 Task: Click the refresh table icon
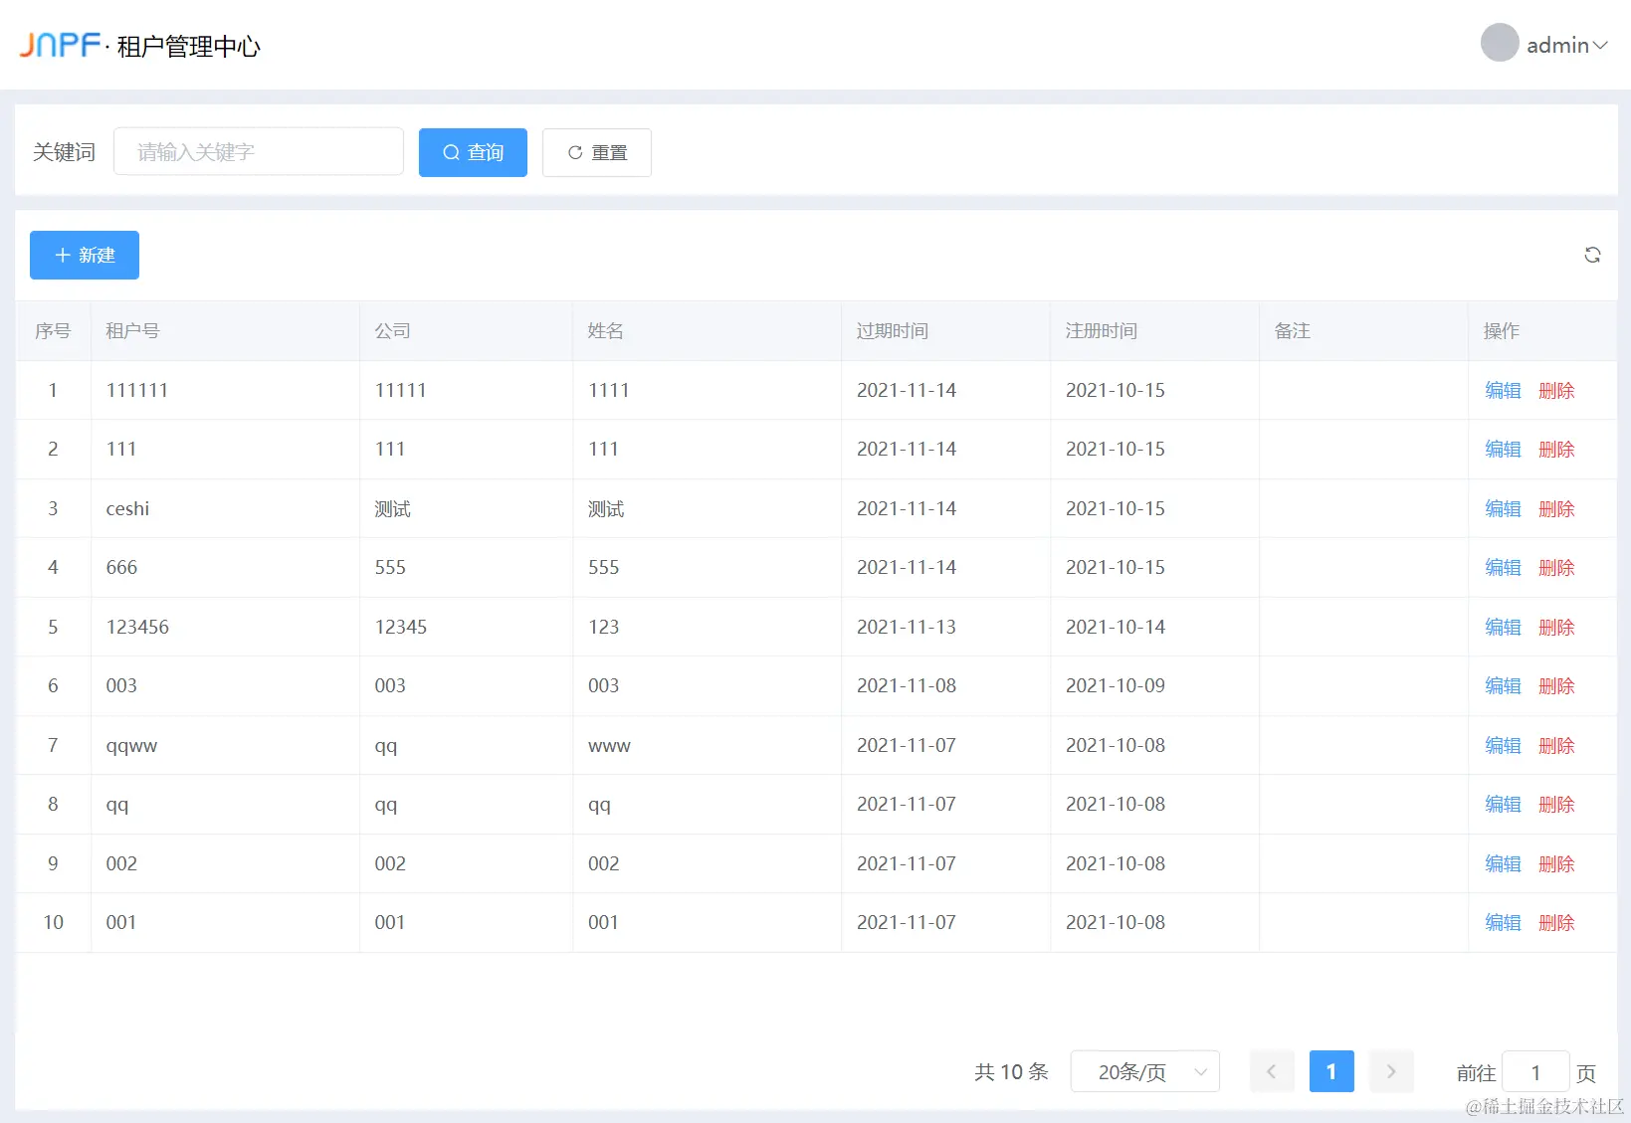pos(1592,255)
